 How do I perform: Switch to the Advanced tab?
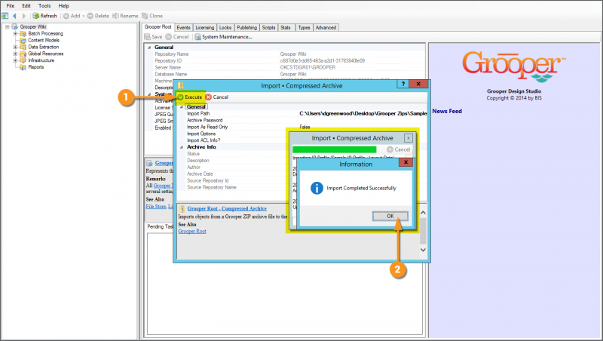(326, 28)
